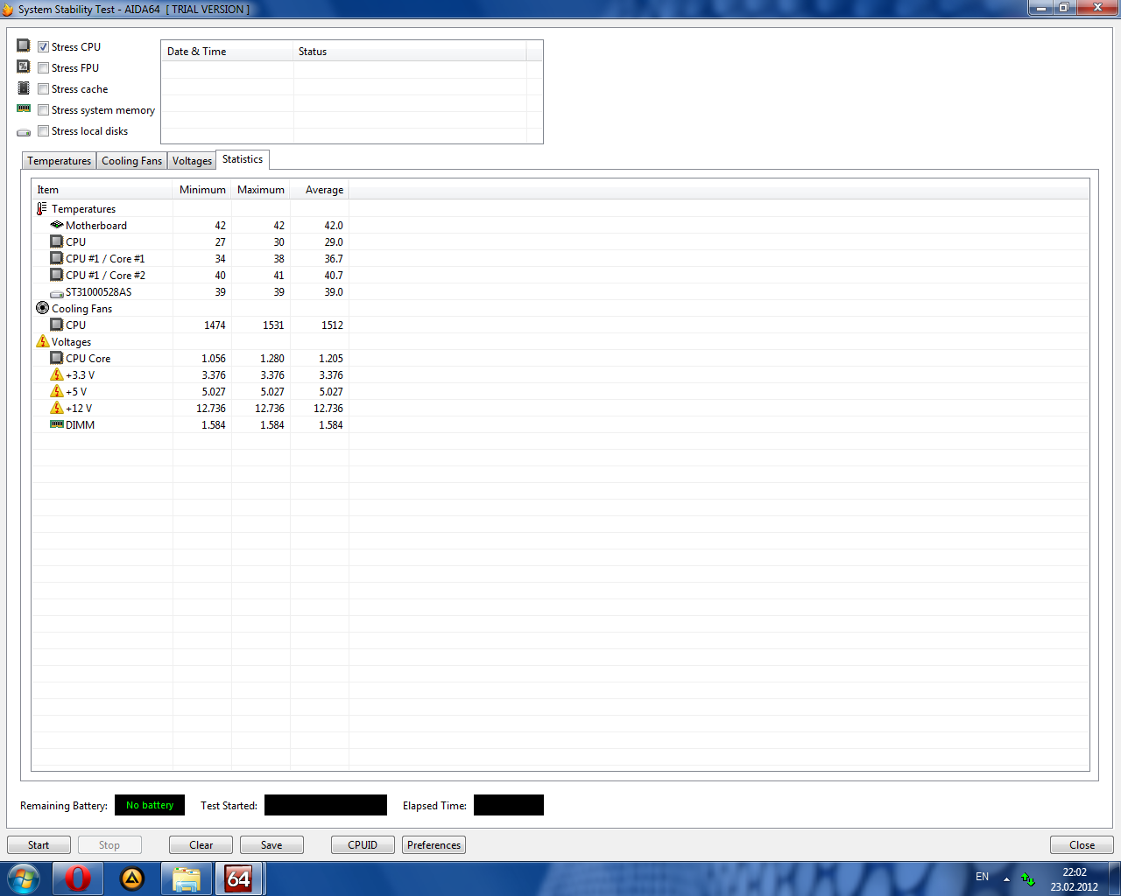Show hidden tray icons arrow
The height and width of the screenshot is (896, 1121).
coord(1006,878)
